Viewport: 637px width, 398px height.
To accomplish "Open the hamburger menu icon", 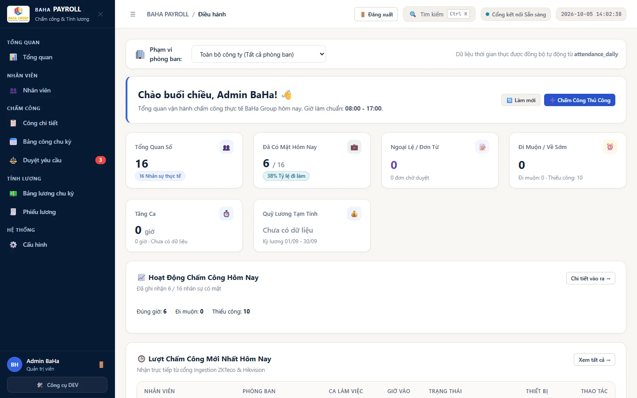I will (x=133, y=14).
